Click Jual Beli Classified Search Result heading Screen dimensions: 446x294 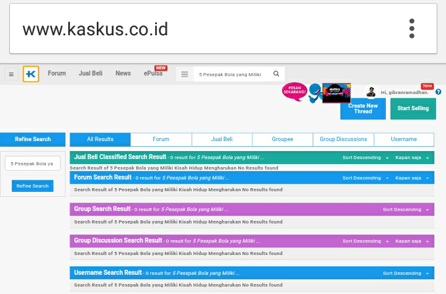(120, 157)
